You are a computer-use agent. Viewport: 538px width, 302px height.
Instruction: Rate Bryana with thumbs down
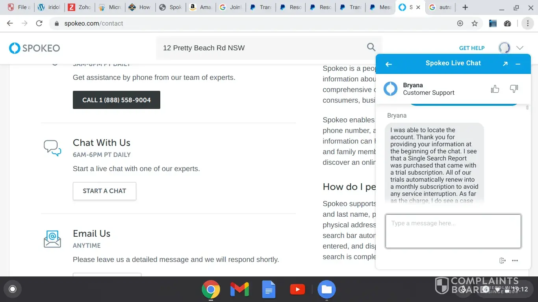tap(514, 89)
